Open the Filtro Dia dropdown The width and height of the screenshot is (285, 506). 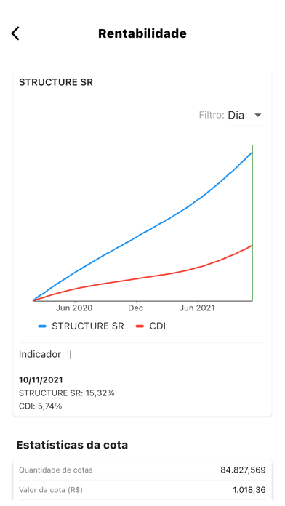pyautogui.click(x=246, y=115)
